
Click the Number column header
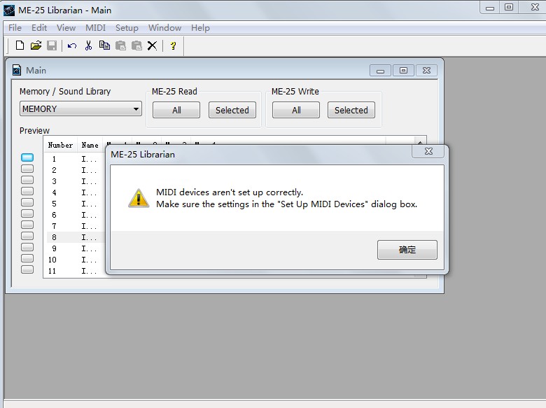pos(61,145)
